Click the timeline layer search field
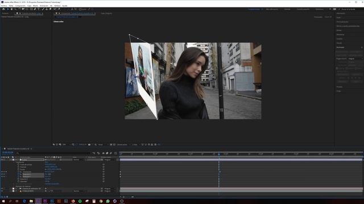The width and height of the screenshot is (364, 204). point(53,153)
